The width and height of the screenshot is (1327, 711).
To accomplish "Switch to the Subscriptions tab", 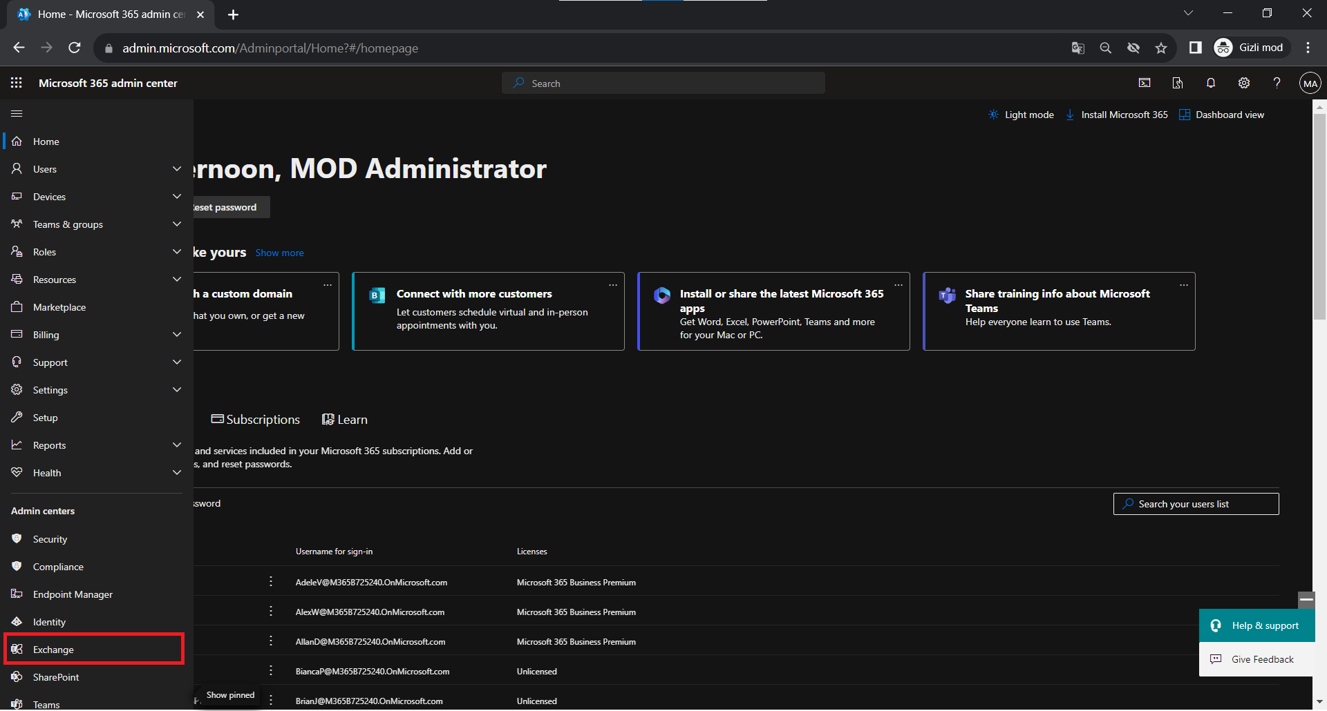I will tap(255, 420).
